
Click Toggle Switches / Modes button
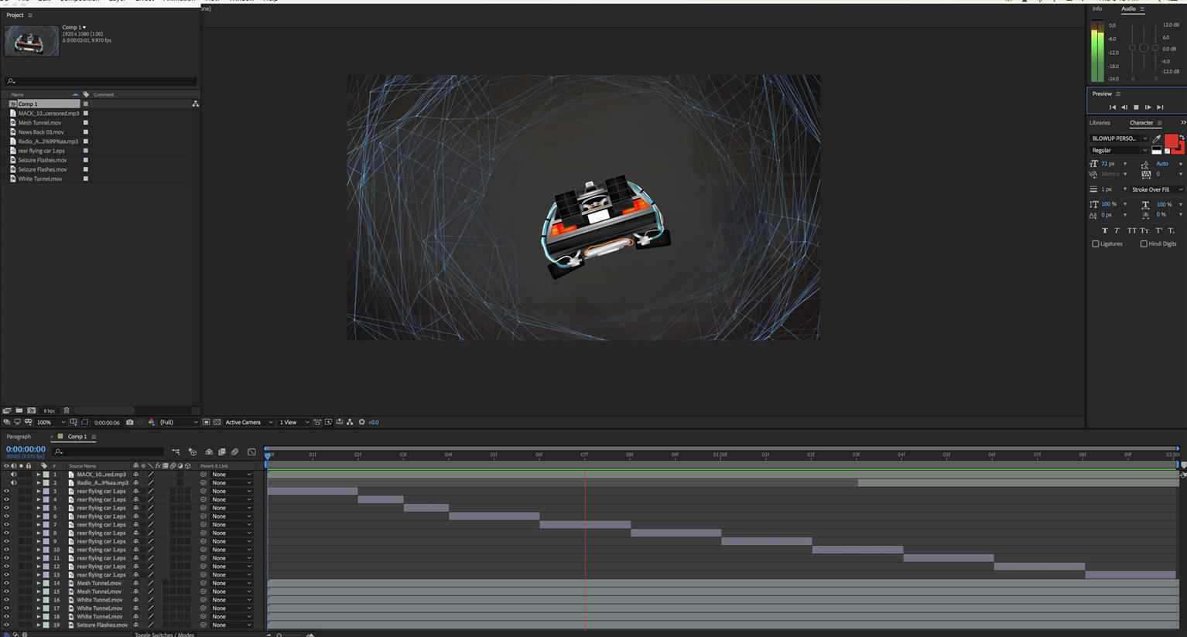(165, 635)
